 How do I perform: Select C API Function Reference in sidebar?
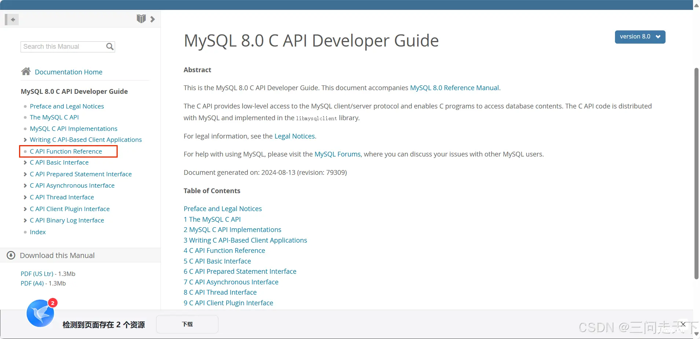(x=66, y=151)
